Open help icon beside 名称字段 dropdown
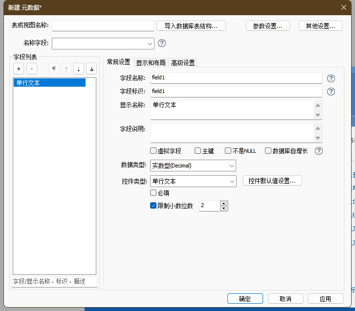 pyautogui.click(x=162, y=43)
